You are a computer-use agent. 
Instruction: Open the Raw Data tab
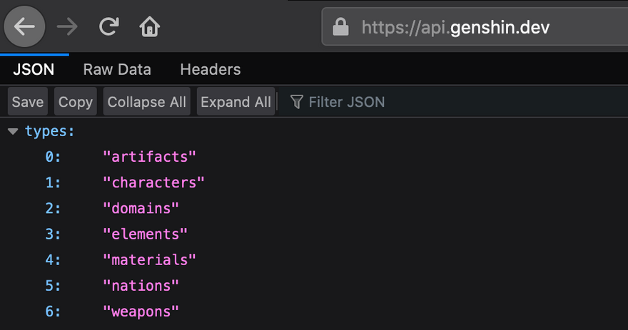point(117,69)
